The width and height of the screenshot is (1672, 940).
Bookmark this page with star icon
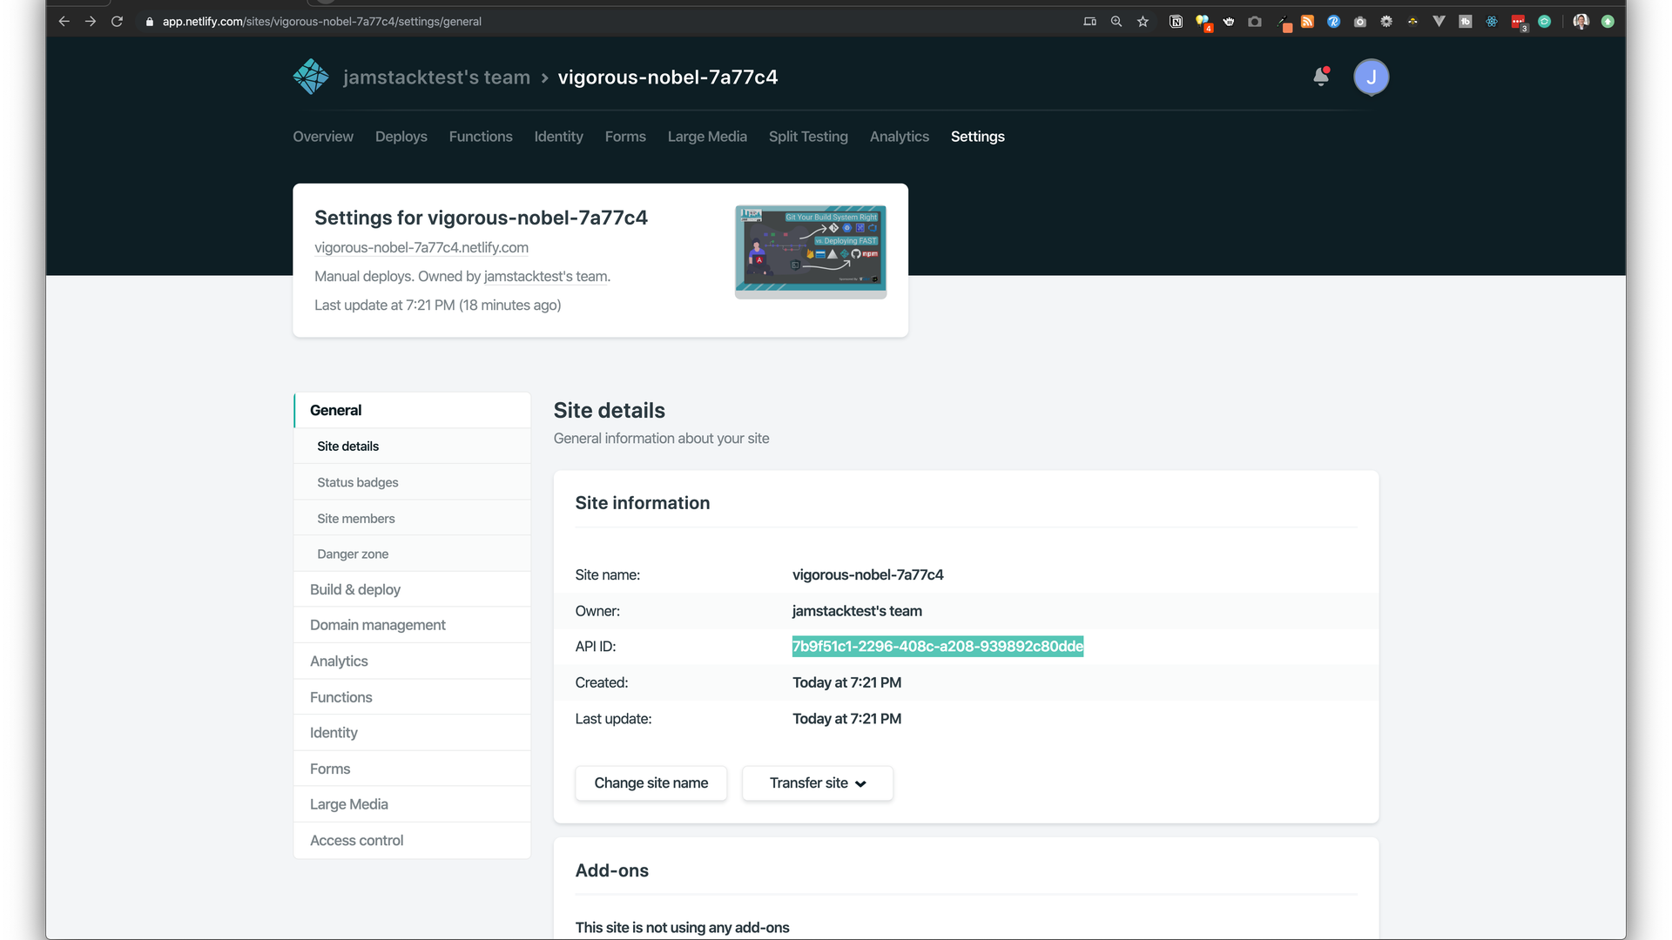coord(1143,22)
